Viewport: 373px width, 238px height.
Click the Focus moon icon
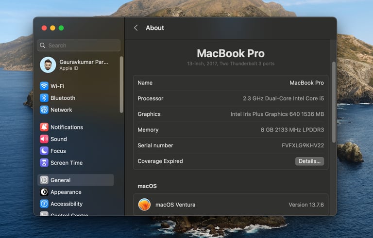click(44, 151)
